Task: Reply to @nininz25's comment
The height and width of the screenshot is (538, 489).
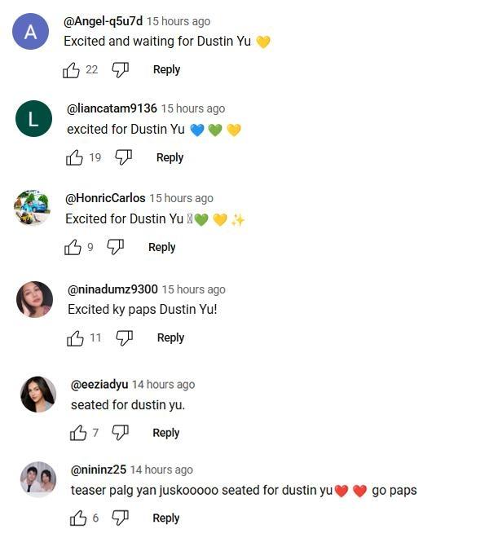Action: click(x=165, y=518)
